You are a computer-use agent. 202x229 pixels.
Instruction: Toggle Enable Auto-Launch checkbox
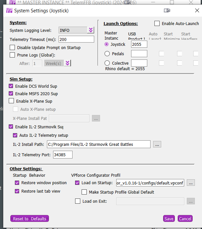tap(157, 23)
